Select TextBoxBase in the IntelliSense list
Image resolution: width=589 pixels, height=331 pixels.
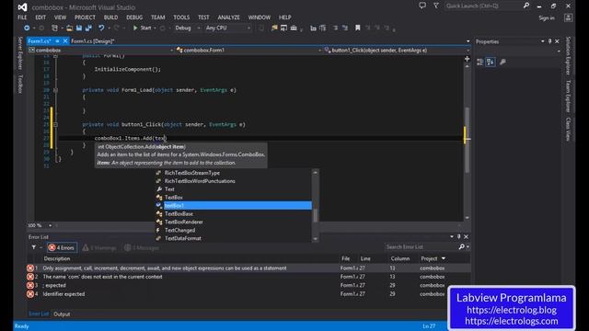click(233, 214)
